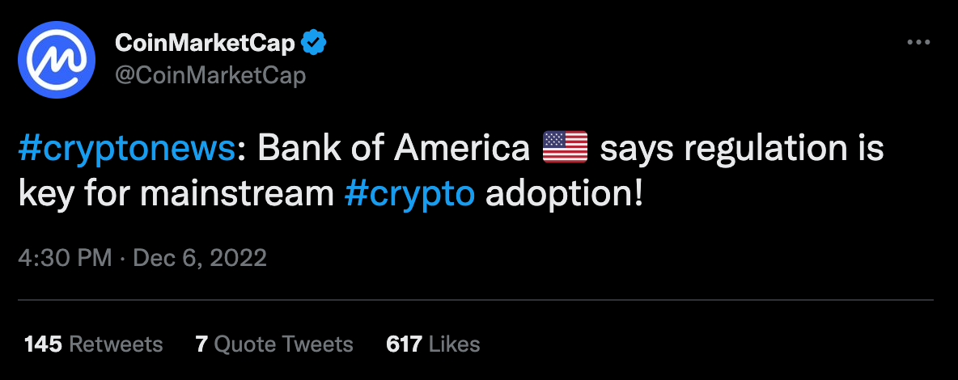Click the word Retweets

tap(116, 344)
